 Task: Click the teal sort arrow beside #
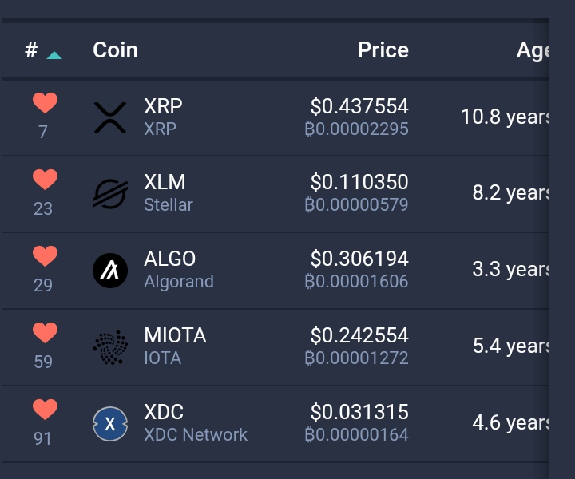point(54,55)
